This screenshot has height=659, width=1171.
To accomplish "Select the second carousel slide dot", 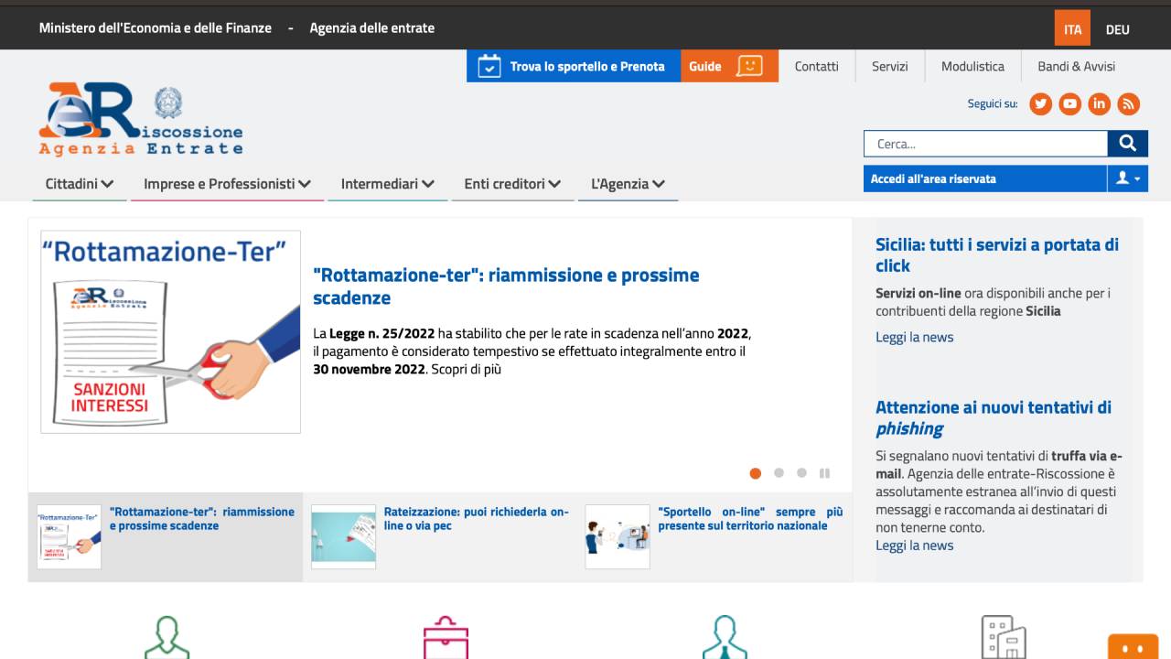I will pyautogui.click(x=779, y=473).
